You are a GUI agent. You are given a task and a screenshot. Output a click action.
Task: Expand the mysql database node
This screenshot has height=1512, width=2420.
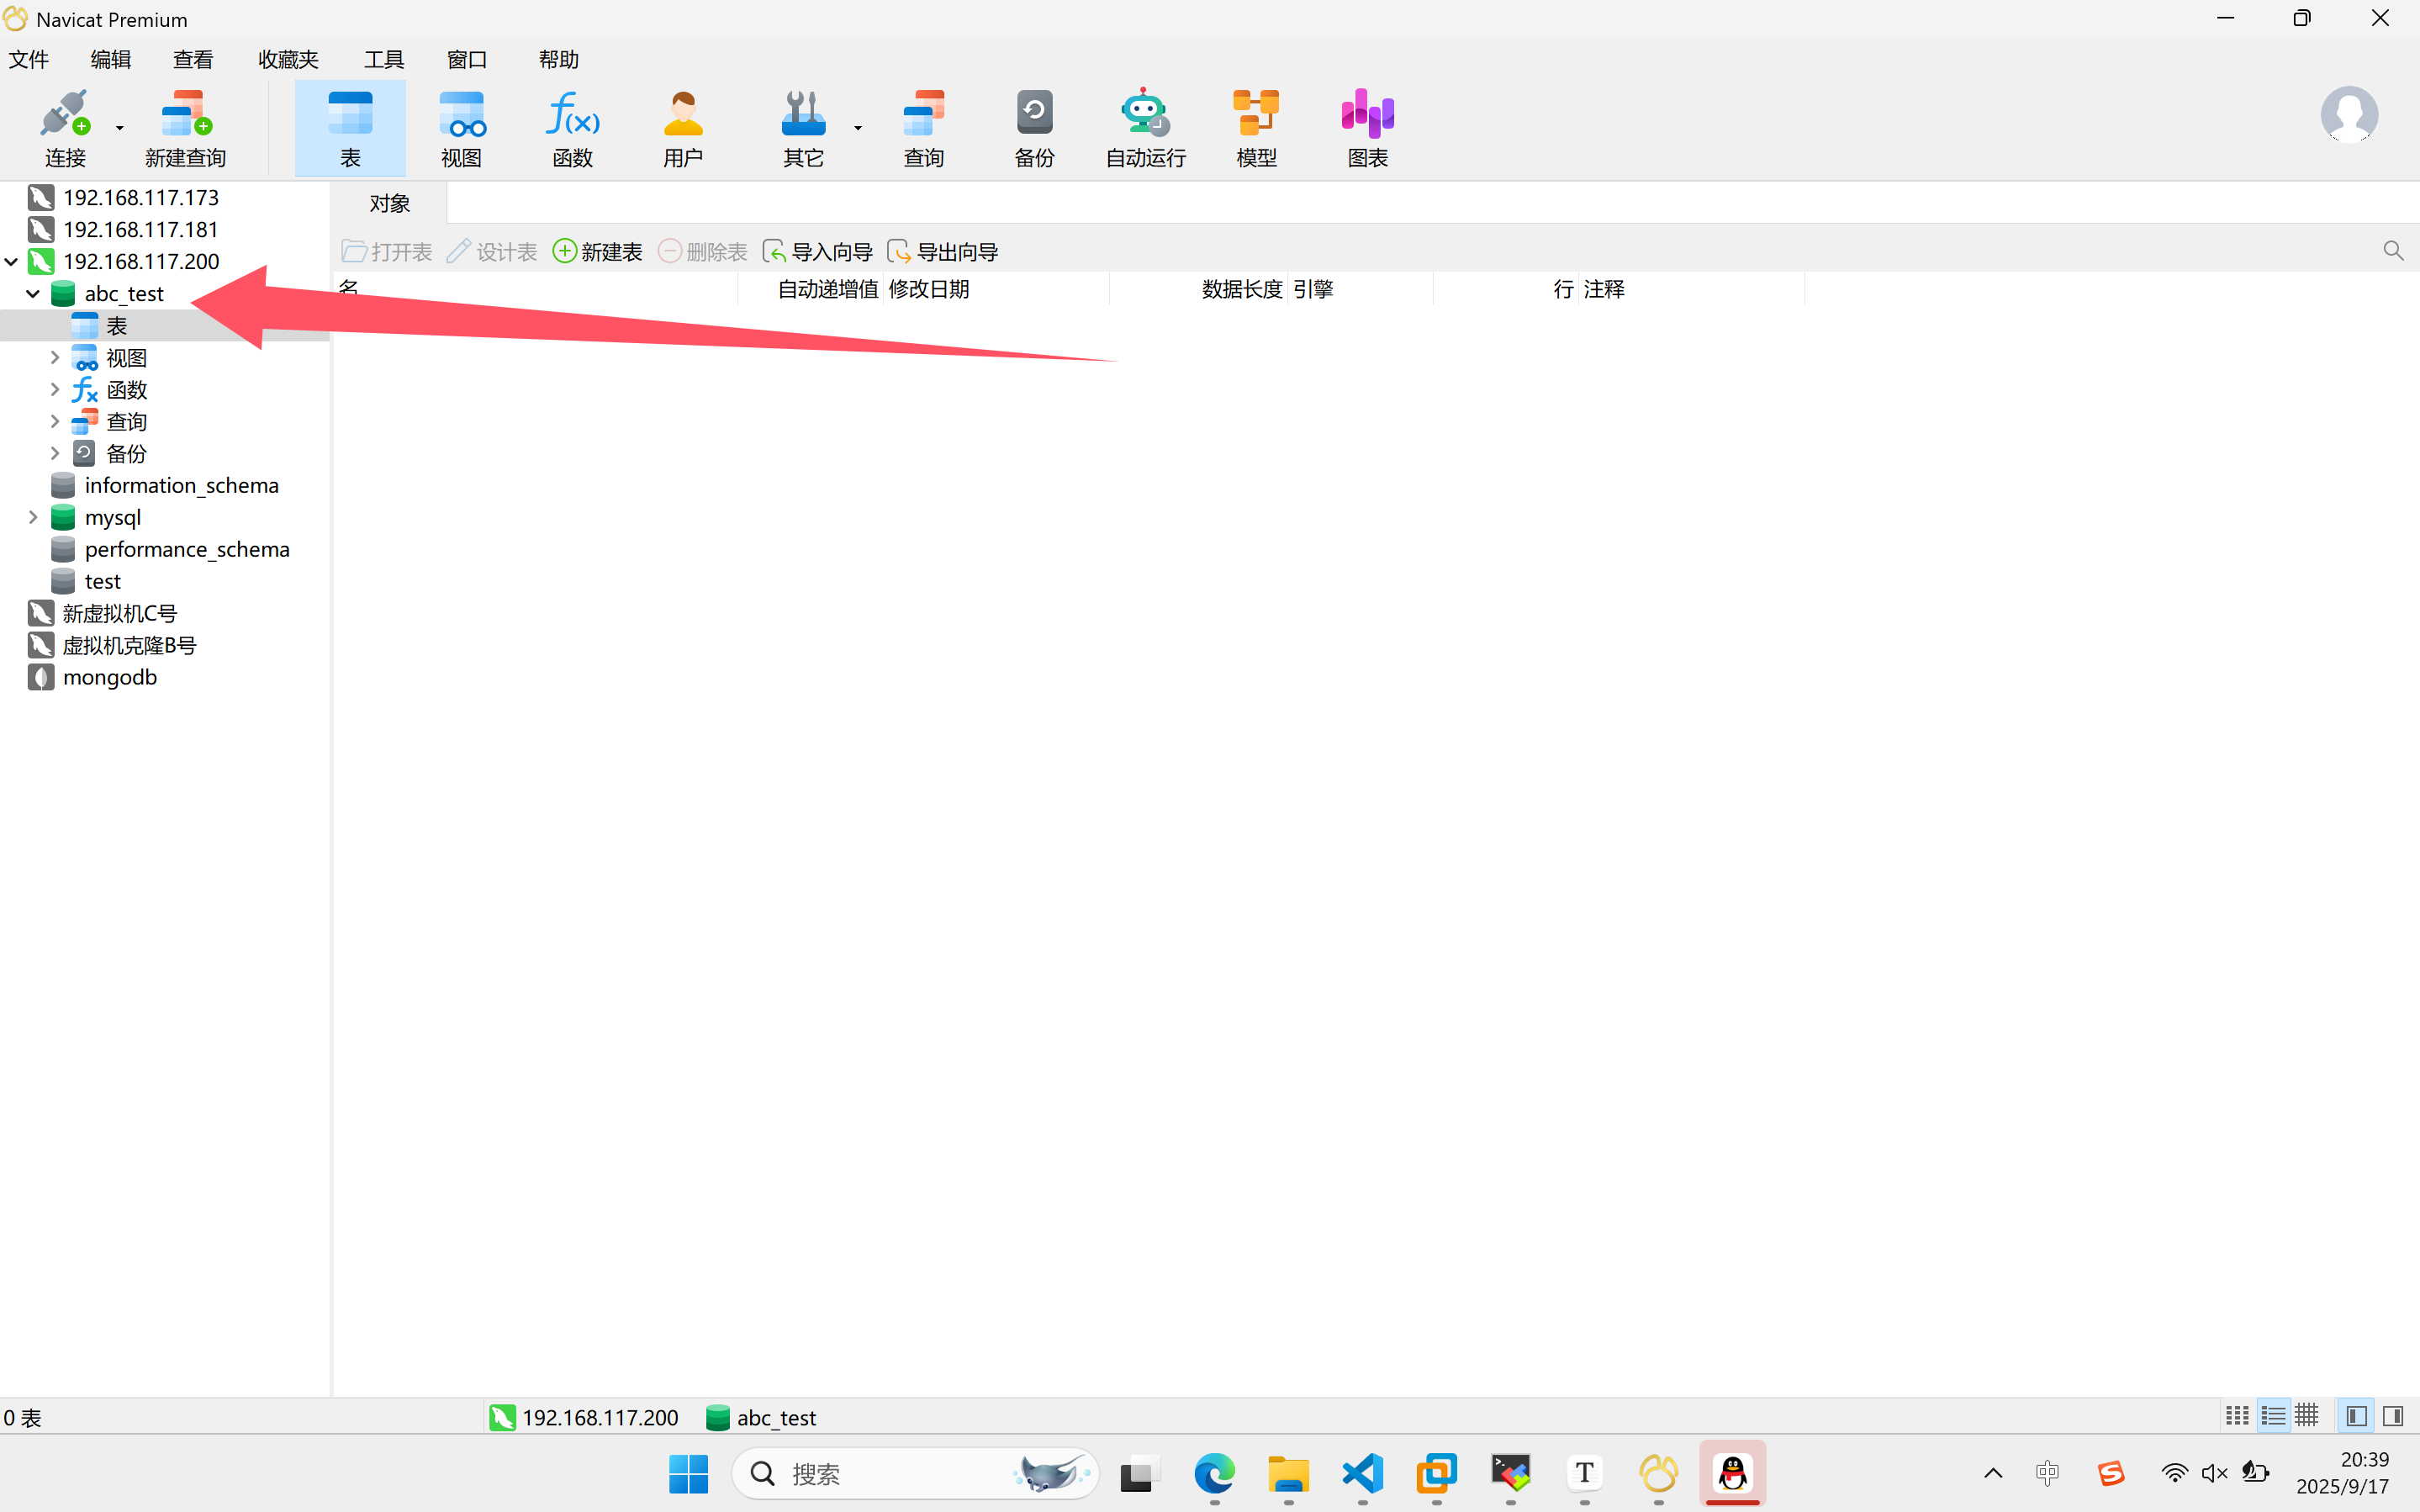point(33,517)
